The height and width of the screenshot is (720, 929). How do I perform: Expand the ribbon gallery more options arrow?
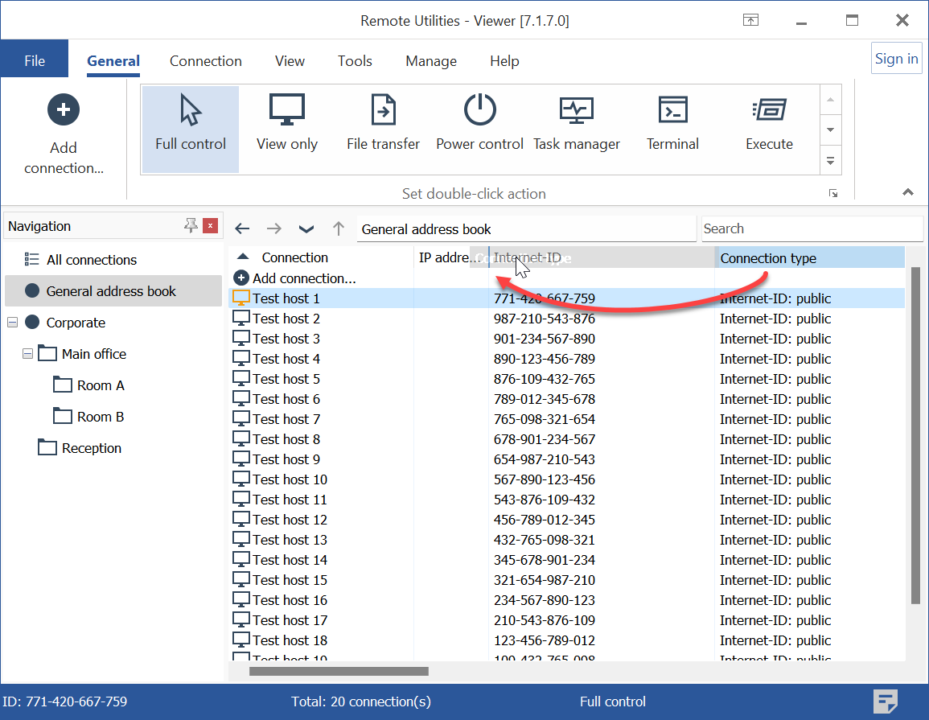click(x=831, y=161)
